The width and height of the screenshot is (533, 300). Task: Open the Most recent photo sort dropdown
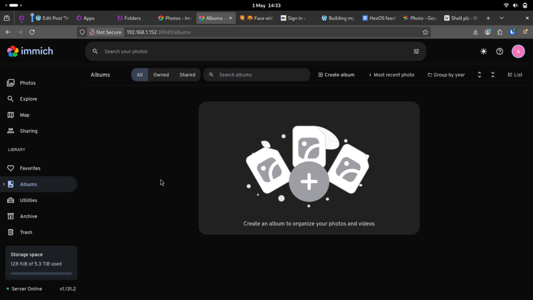[x=391, y=75]
